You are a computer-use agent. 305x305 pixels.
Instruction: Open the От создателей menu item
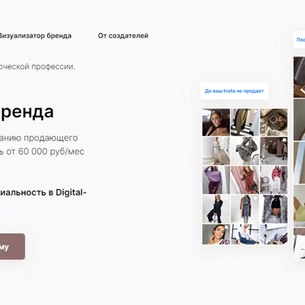123,36
